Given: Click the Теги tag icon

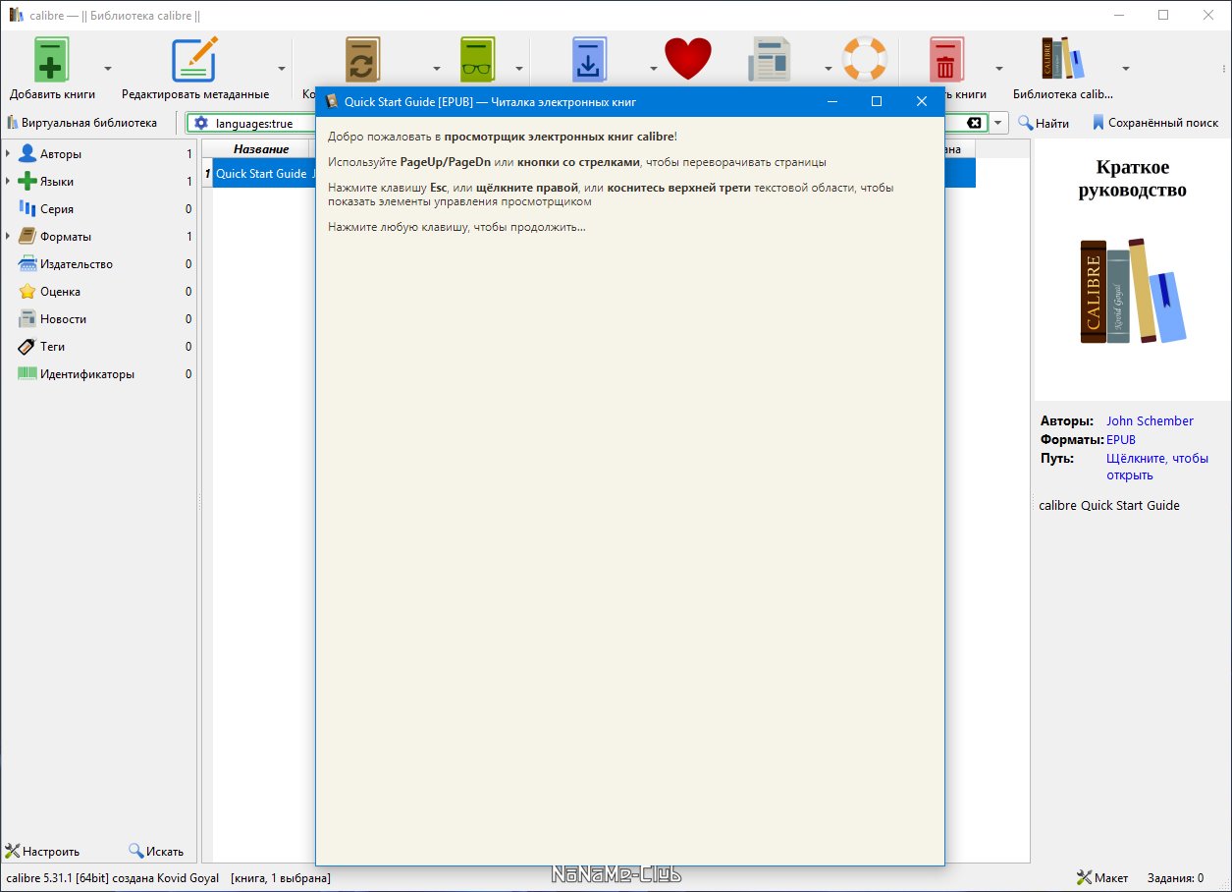Looking at the screenshot, I should [x=27, y=347].
